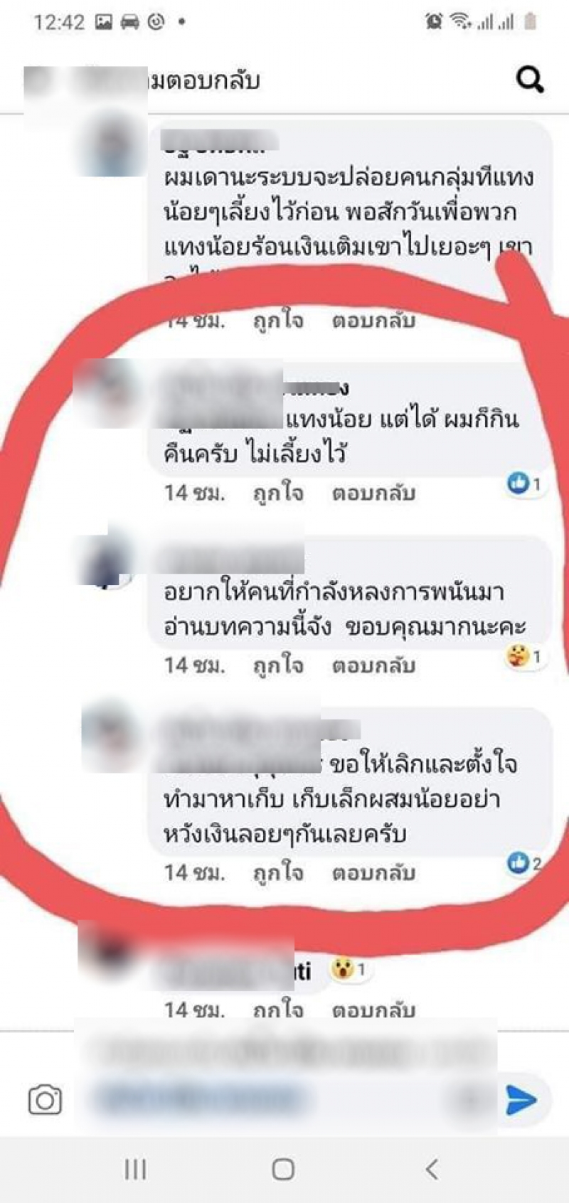569x1203 pixels.
Task: View like reaction on แทงน้อย comment
Action: click(x=524, y=483)
